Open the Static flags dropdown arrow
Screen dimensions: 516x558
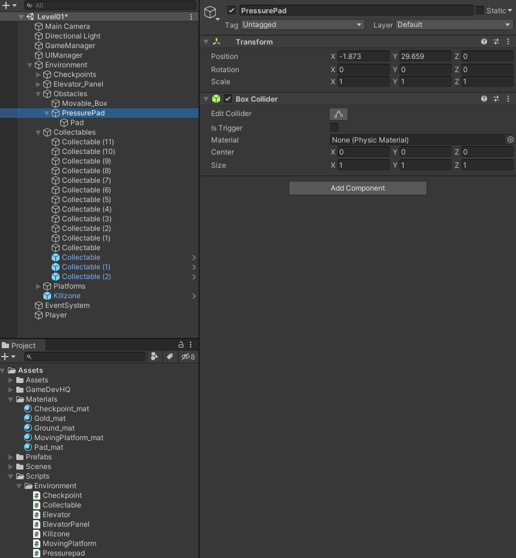[510, 11]
